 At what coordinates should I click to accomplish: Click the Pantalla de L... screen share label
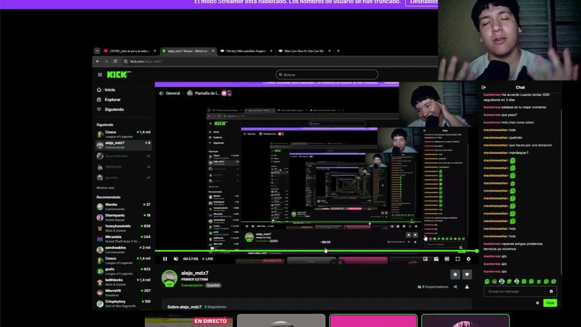point(207,93)
